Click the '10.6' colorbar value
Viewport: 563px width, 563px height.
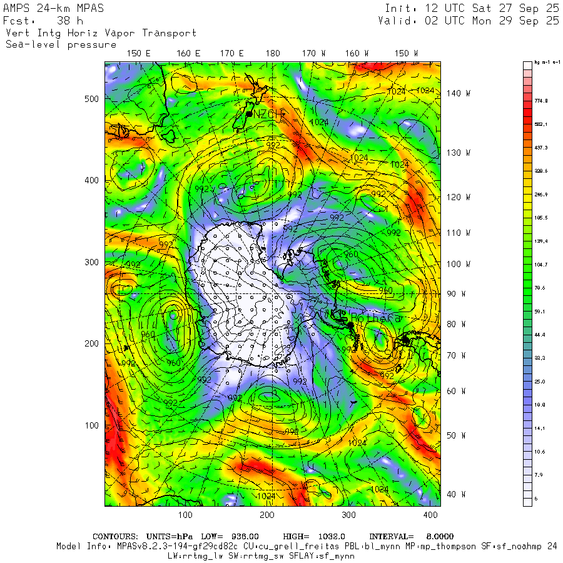pos(540,452)
